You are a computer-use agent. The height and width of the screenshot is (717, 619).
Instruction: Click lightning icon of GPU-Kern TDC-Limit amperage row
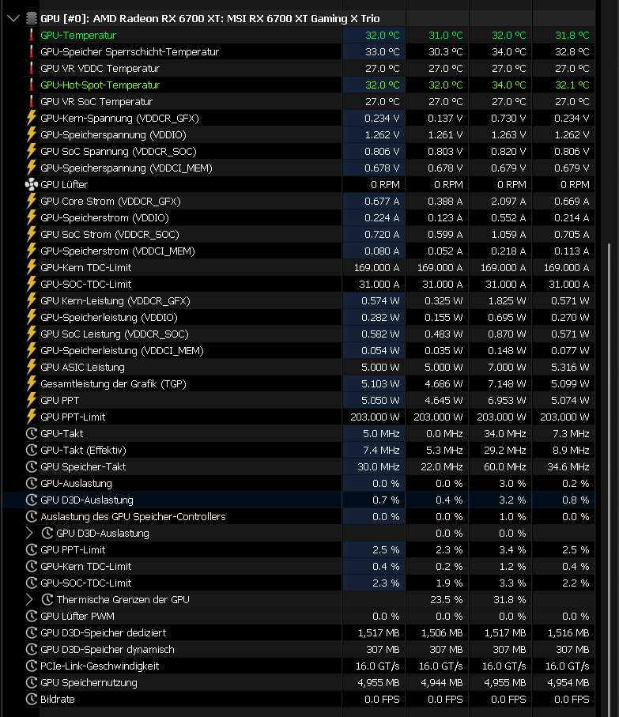click(x=31, y=267)
